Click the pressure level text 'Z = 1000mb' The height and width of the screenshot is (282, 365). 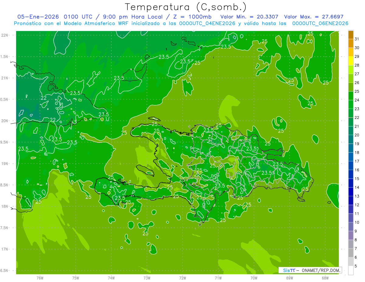click(192, 17)
